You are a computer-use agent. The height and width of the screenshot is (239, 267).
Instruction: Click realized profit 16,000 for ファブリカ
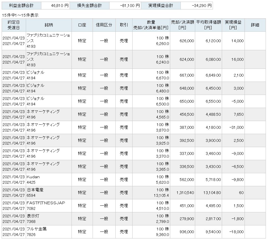237,59
